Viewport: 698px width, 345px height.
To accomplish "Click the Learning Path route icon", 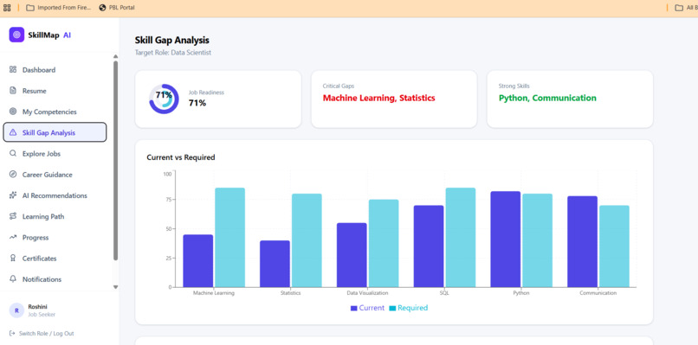I will tap(13, 216).
